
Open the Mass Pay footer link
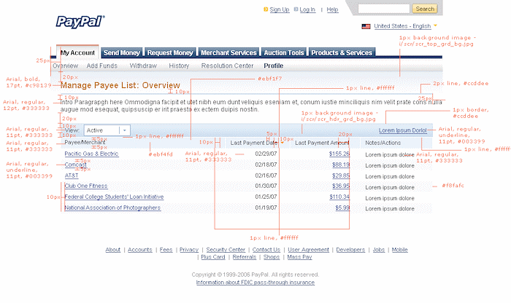tap(299, 257)
